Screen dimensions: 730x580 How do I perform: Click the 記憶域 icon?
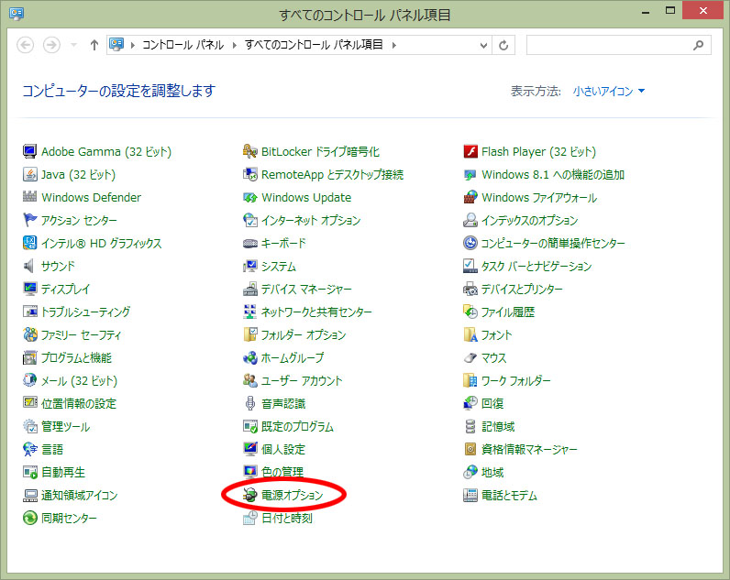(x=470, y=426)
